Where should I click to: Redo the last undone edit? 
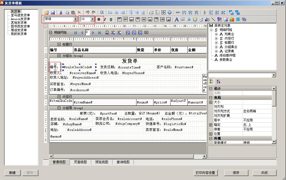(94, 13)
